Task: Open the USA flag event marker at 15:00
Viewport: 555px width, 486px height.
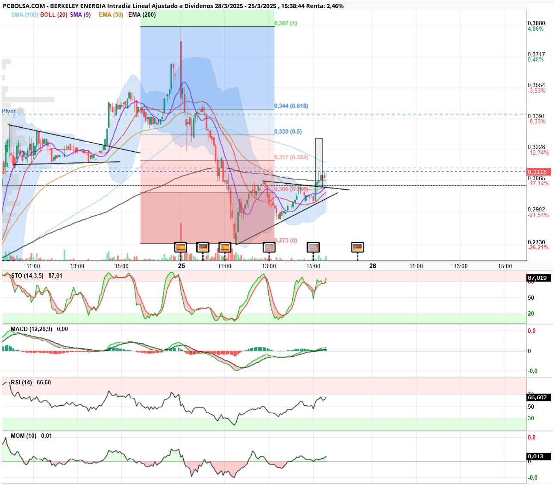Action: (x=314, y=247)
